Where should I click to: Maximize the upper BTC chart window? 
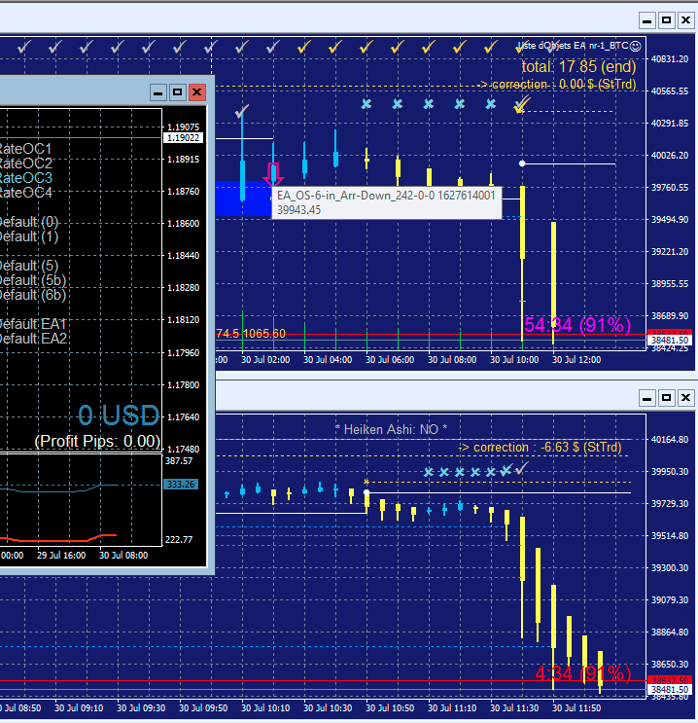tap(666, 20)
